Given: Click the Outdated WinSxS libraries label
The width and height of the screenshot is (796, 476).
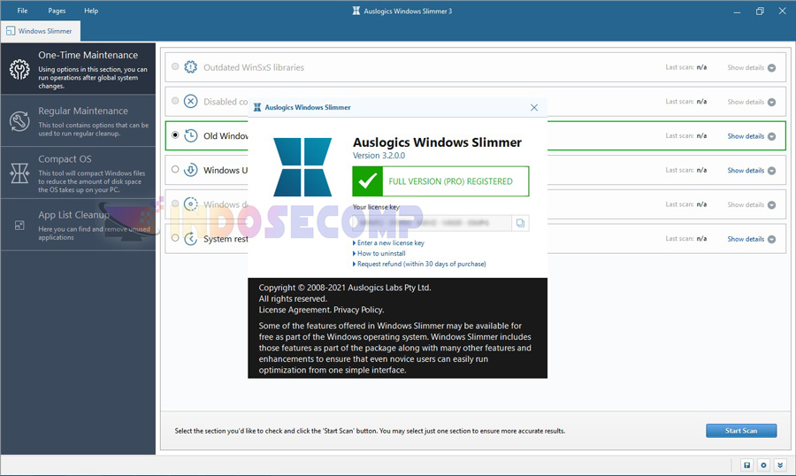Looking at the screenshot, I should point(254,67).
